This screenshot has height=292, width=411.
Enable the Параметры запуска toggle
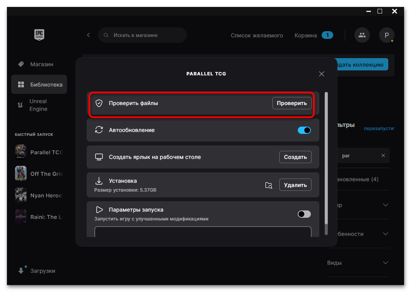pos(304,214)
